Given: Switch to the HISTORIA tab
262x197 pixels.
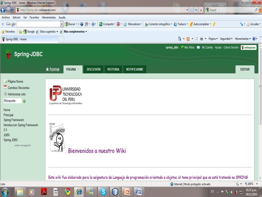Looking at the screenshot, I should pyautogui.click(x=113, y=69).
